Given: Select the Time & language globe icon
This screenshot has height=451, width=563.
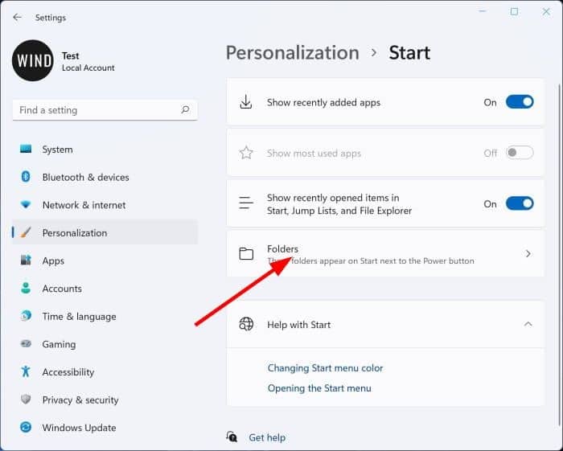Looking at the screenshot, I should pos(26,316).
